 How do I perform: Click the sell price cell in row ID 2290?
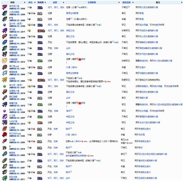tap(30, 19)
